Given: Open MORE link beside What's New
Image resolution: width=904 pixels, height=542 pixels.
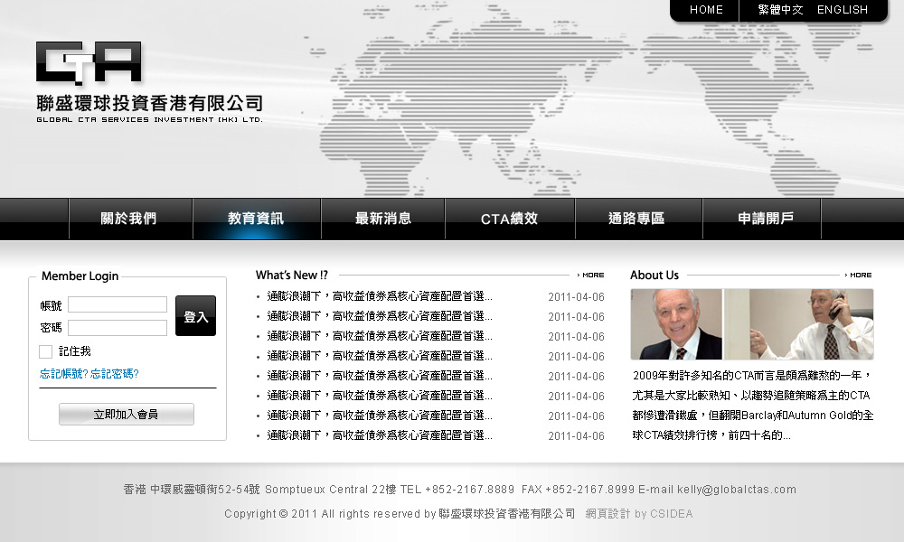Looking at the screenshot, I should click(591, 275).
